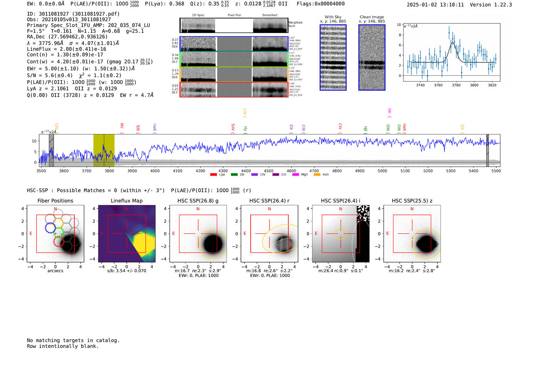
Task: Select the red-bordered 2D fiber spectrum
Action: click(234, 90)
